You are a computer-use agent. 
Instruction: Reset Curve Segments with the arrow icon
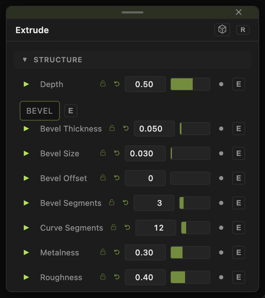coord(127,227)
